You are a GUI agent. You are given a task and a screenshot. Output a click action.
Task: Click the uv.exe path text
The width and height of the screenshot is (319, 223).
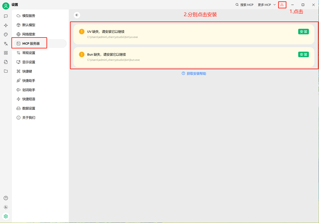click(x=112, y=37)
